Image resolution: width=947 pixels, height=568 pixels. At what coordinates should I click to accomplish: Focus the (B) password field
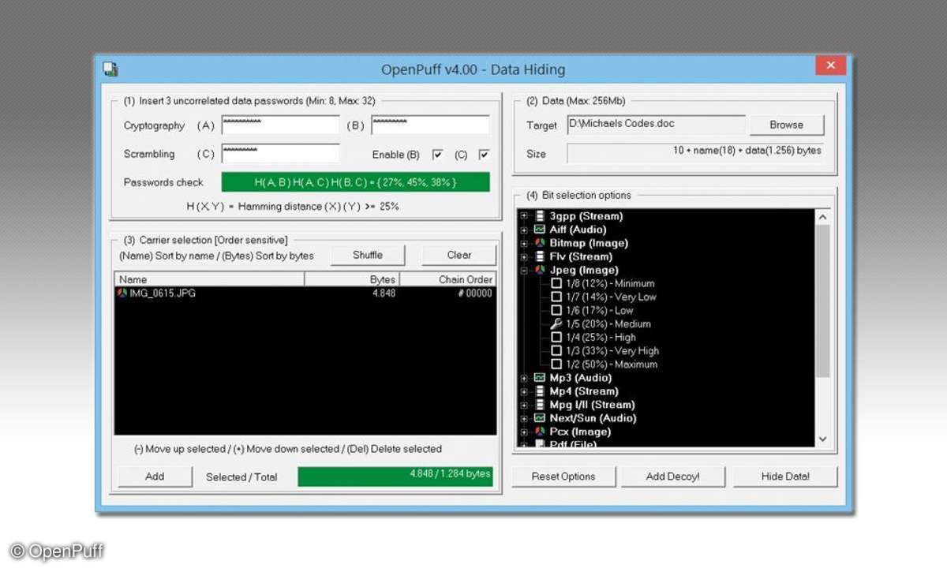coord(430,125)
